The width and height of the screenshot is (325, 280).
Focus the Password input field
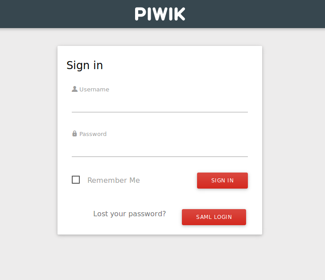[160, 148]
